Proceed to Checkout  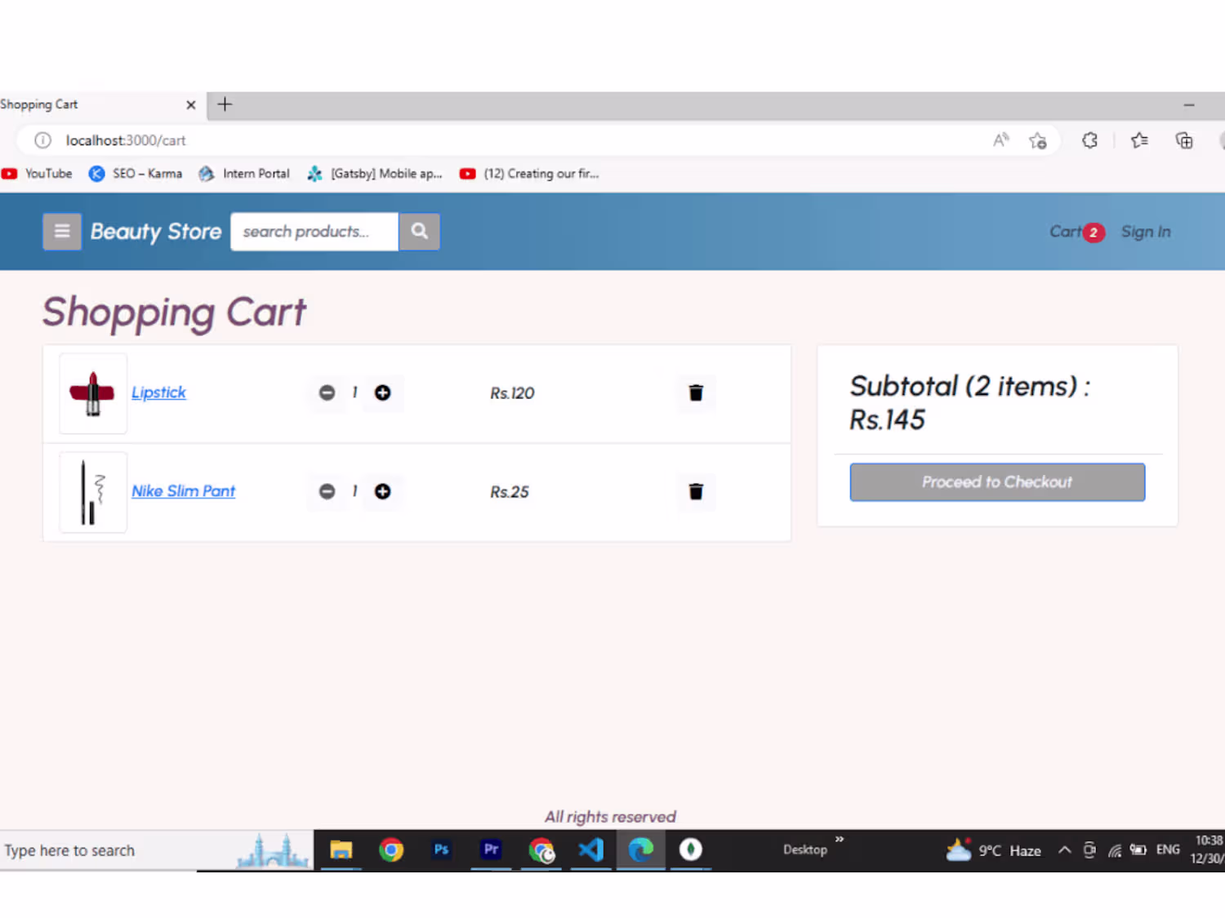(997, 482)
